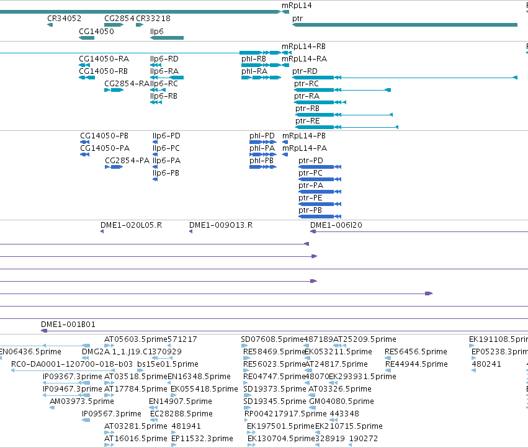This screenshot has height=448, width=528.
Task: Click the DME1-009O13.R clone label
Action: 221,225
